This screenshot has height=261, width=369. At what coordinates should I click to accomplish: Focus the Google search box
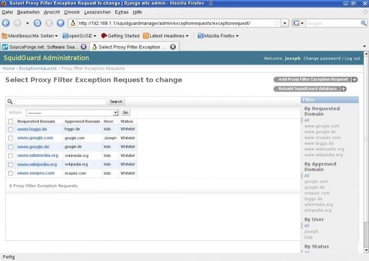click(333, 23)
